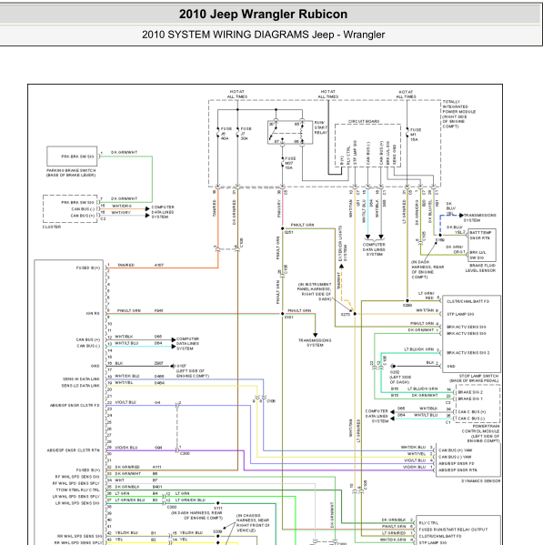The image size is (543, 545).
Task: Click the 'VIO/LT BLU G4' wire label
Action: coord(137,402)
